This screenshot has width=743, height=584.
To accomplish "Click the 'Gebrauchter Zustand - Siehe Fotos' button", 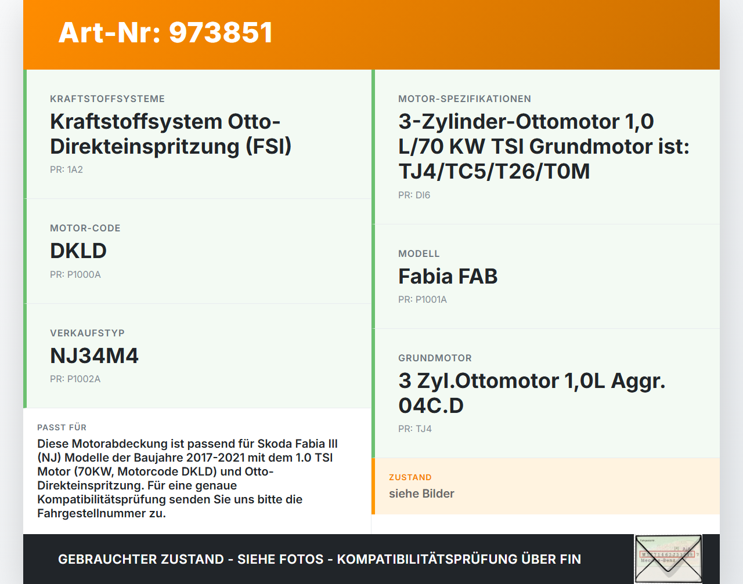I will pos(190,559).
